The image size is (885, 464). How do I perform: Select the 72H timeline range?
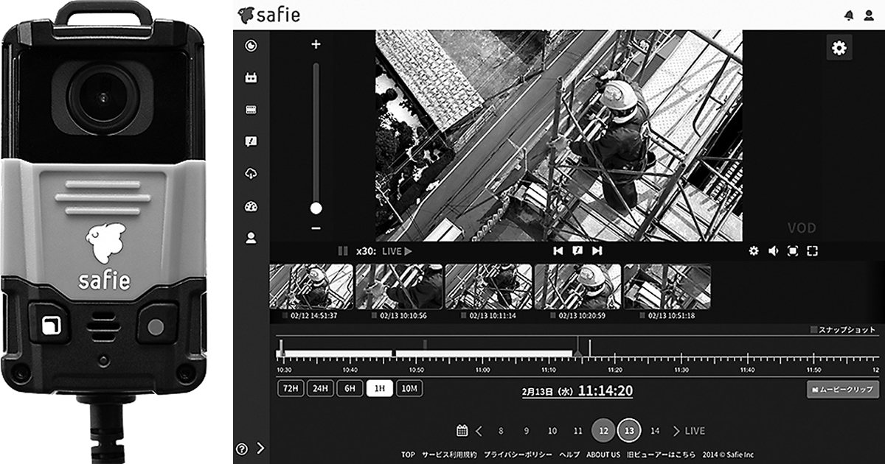[x=291, y=388]
